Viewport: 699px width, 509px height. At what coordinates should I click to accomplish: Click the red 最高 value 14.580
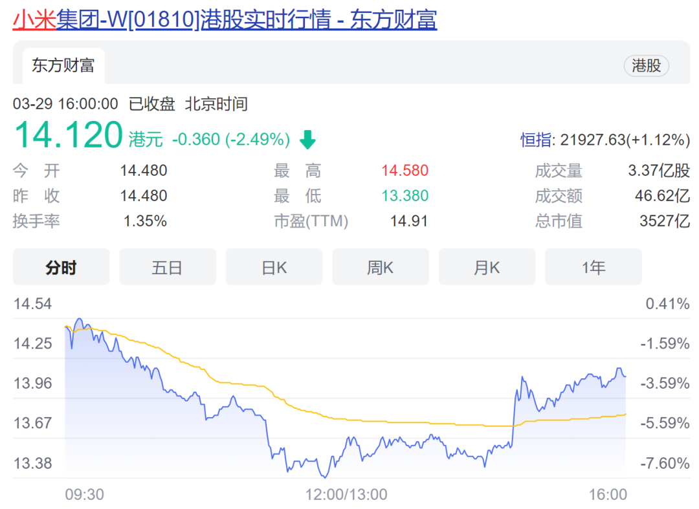405,171
